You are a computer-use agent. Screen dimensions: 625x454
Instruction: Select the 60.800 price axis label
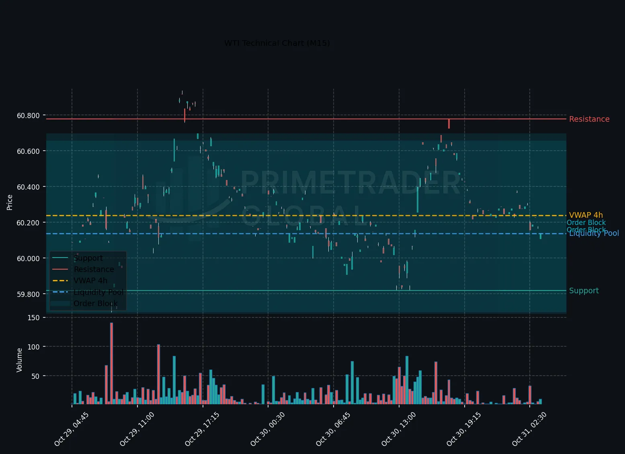pyautogui.click(x=28, y=116)
